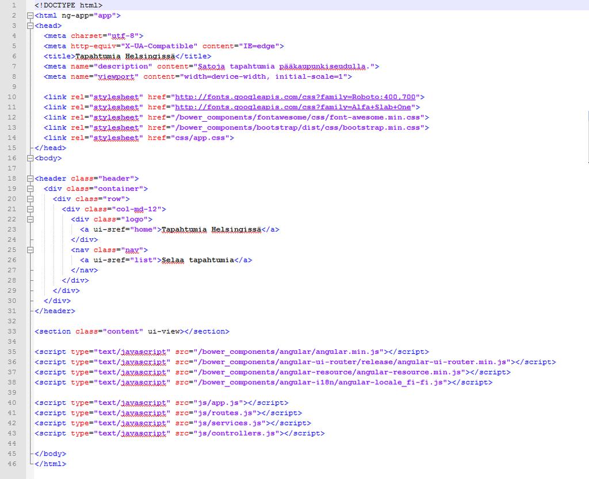Click the ui-sref="list" attribute

(125, 260)
